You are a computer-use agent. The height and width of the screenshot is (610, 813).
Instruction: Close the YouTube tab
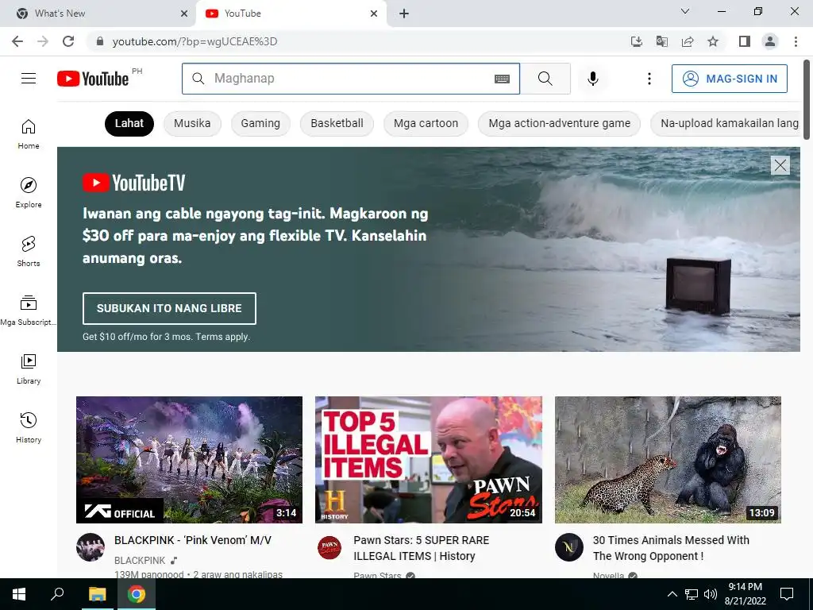(x=374, y=14)
